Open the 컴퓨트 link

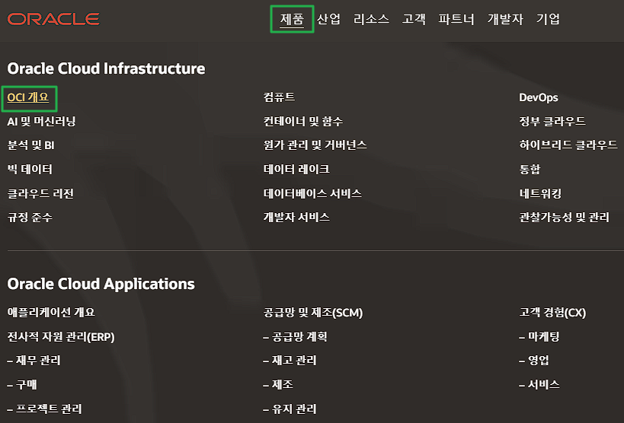click(279, 97)
